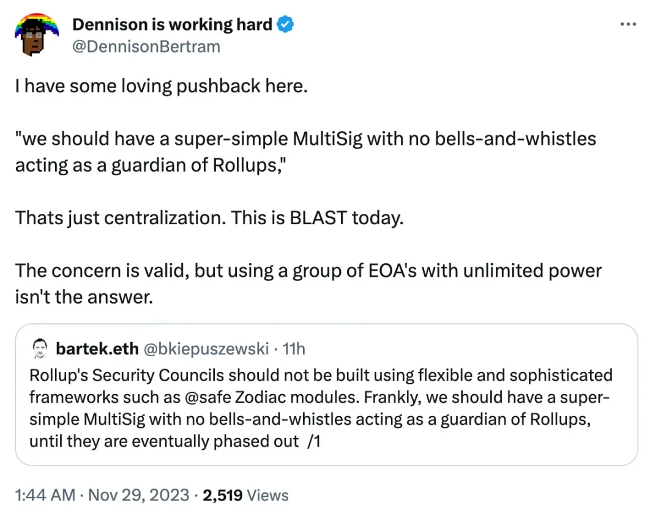Click the Nov 29, 2023 date
The height and width of the screenshot is (520, 650).
tap(139, 495)
